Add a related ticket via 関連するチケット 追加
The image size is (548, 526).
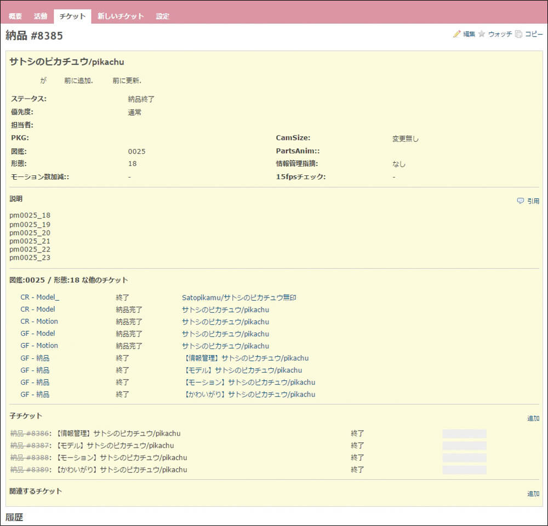pyautogui.click(x=533, y=494)
